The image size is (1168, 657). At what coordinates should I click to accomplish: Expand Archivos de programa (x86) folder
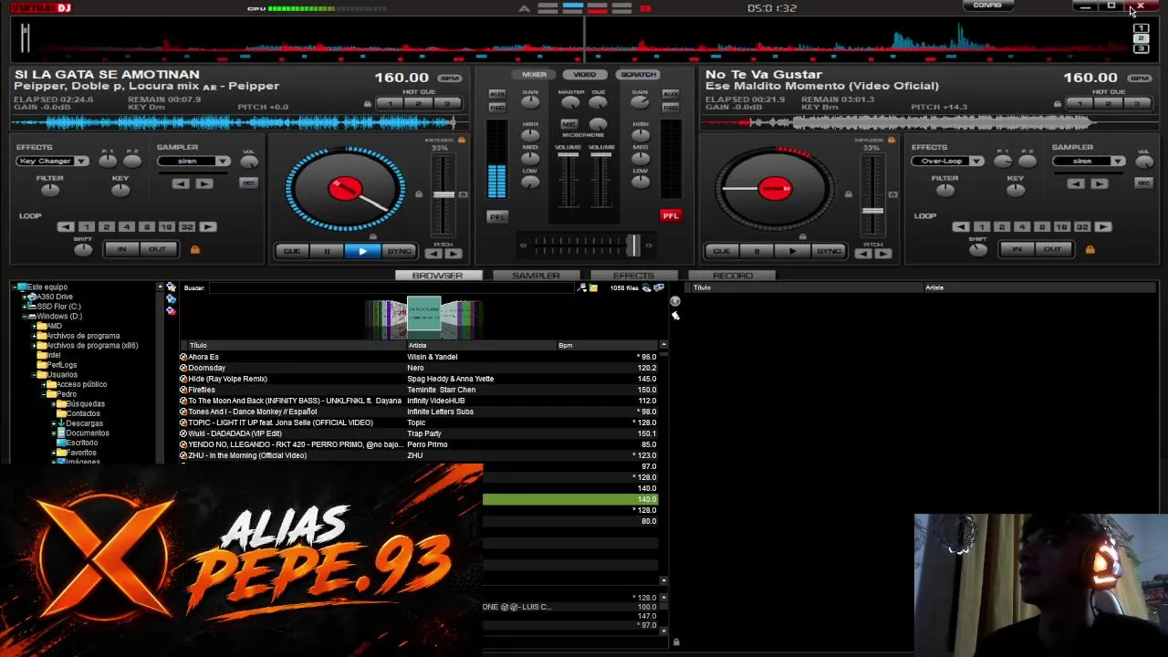[x=35, y=346]
